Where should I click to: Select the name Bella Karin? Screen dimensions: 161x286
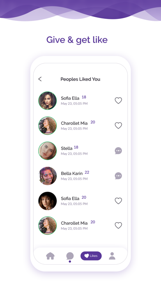(x=71, y=173)
